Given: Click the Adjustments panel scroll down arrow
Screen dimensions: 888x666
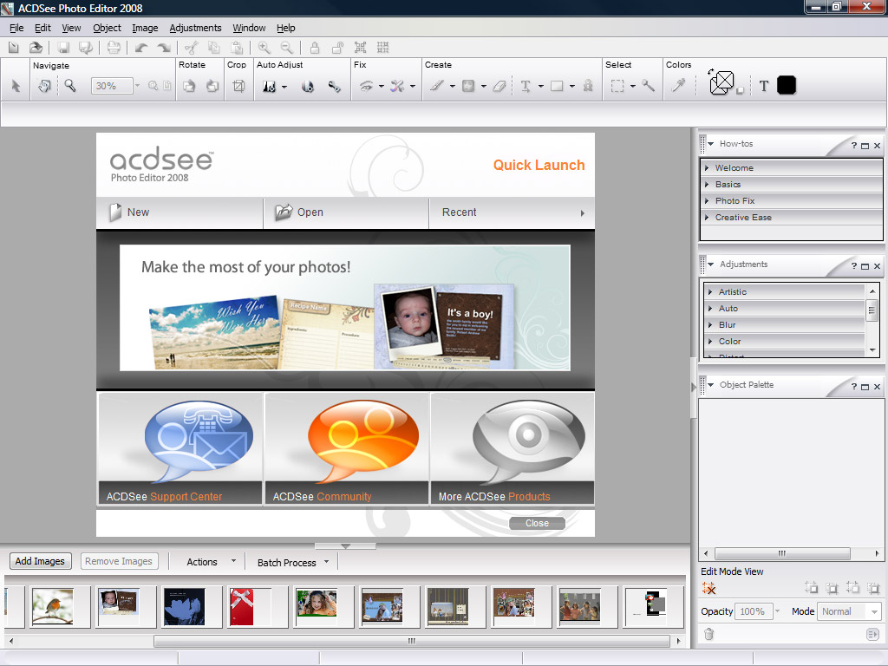Looking at the screenshot, I should (x=872, y=350).
